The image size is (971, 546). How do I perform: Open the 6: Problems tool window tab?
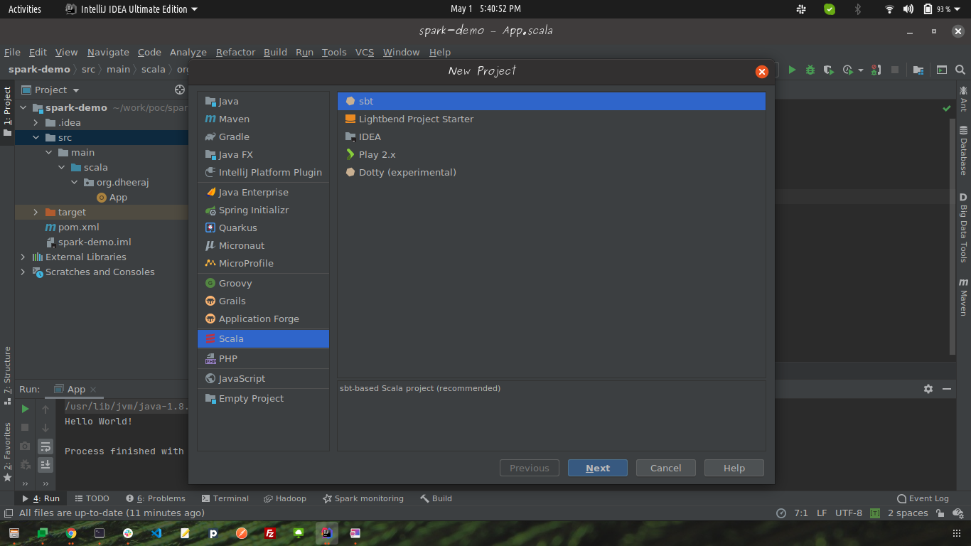156,498
